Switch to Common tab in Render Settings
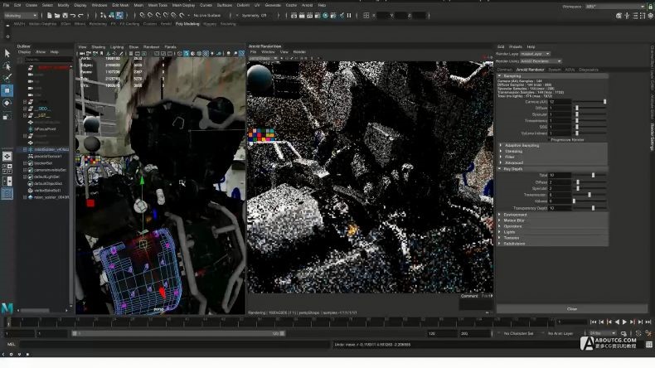 (x=504, y=70)
